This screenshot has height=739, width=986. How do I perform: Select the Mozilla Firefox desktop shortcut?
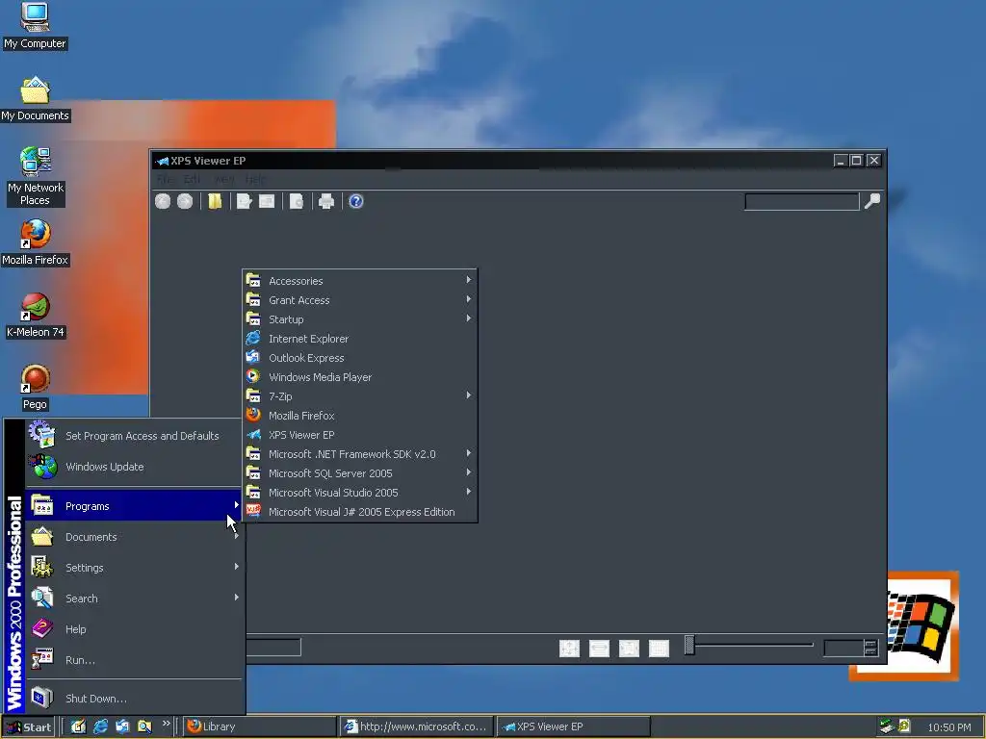click(x=35, y=242)
